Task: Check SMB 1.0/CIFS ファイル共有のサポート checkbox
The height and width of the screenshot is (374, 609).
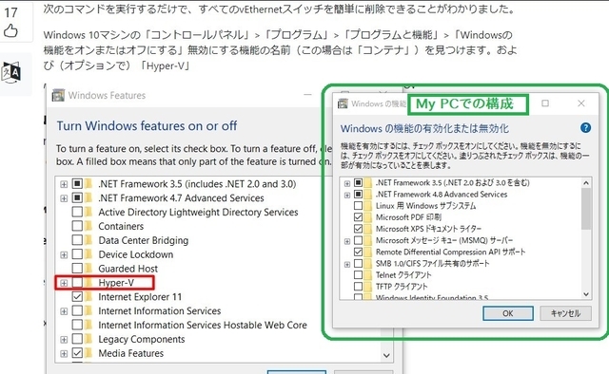Action: point(358,264)
